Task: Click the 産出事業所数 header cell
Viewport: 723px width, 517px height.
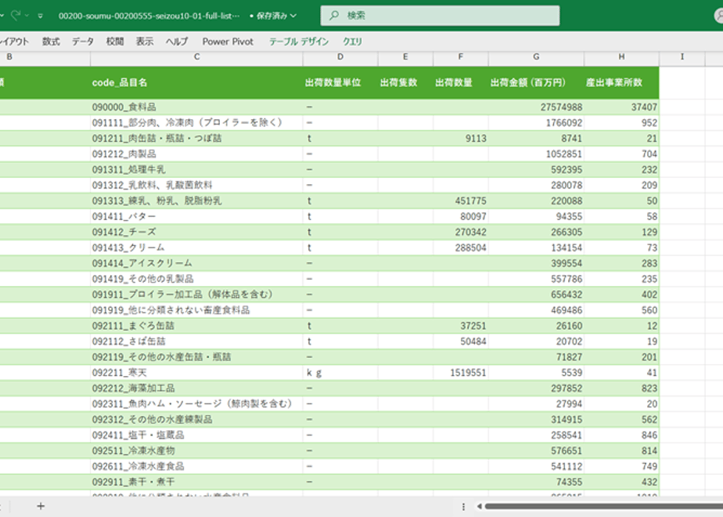Action: click(621, 82)
